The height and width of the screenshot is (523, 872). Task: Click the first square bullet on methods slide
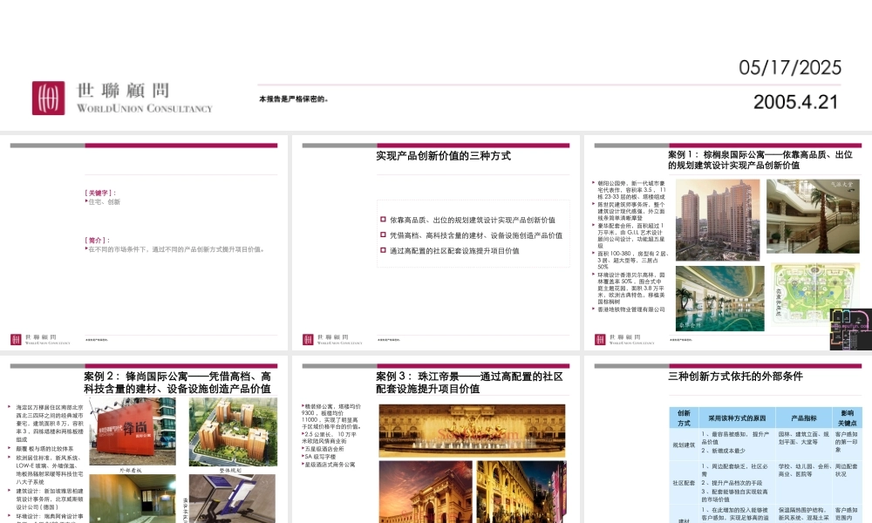click(383, 220)
